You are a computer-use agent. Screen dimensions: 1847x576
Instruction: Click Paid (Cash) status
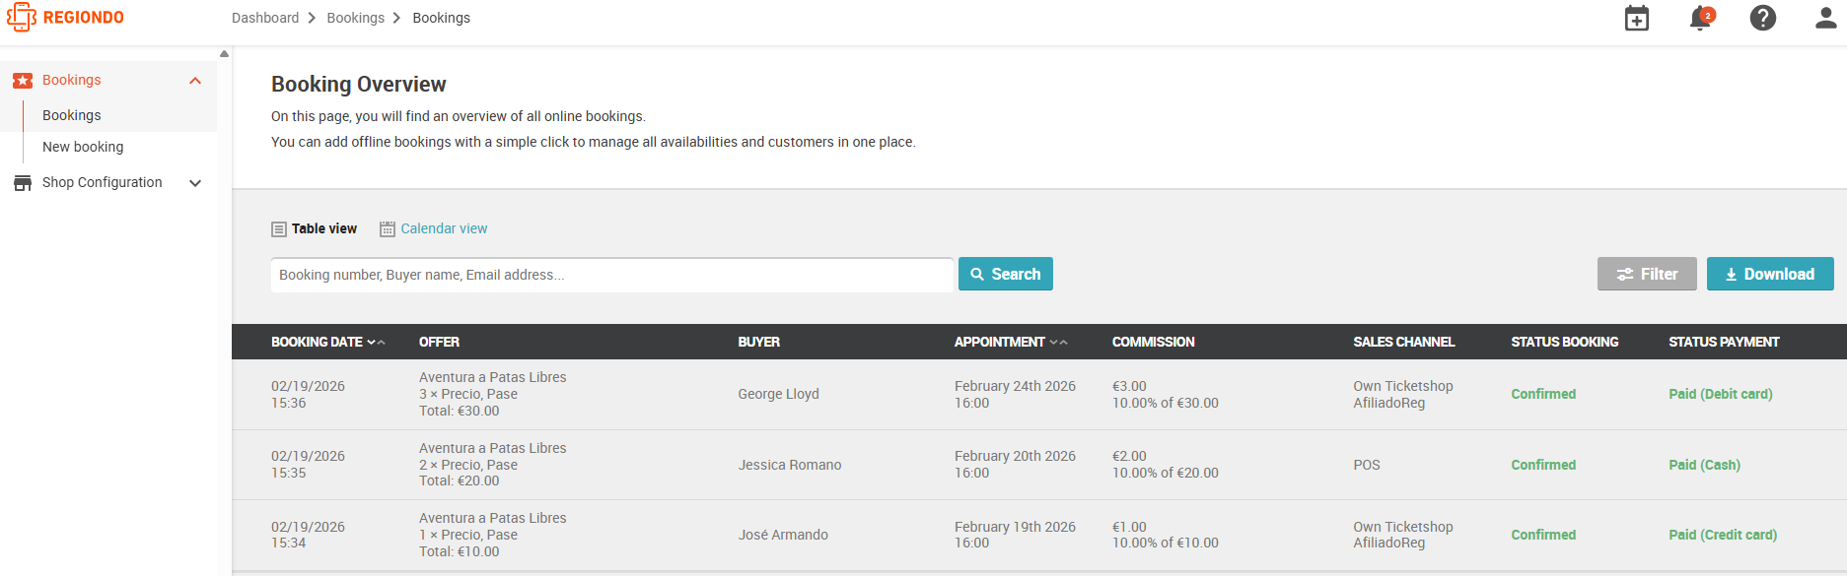point(1704,465)
